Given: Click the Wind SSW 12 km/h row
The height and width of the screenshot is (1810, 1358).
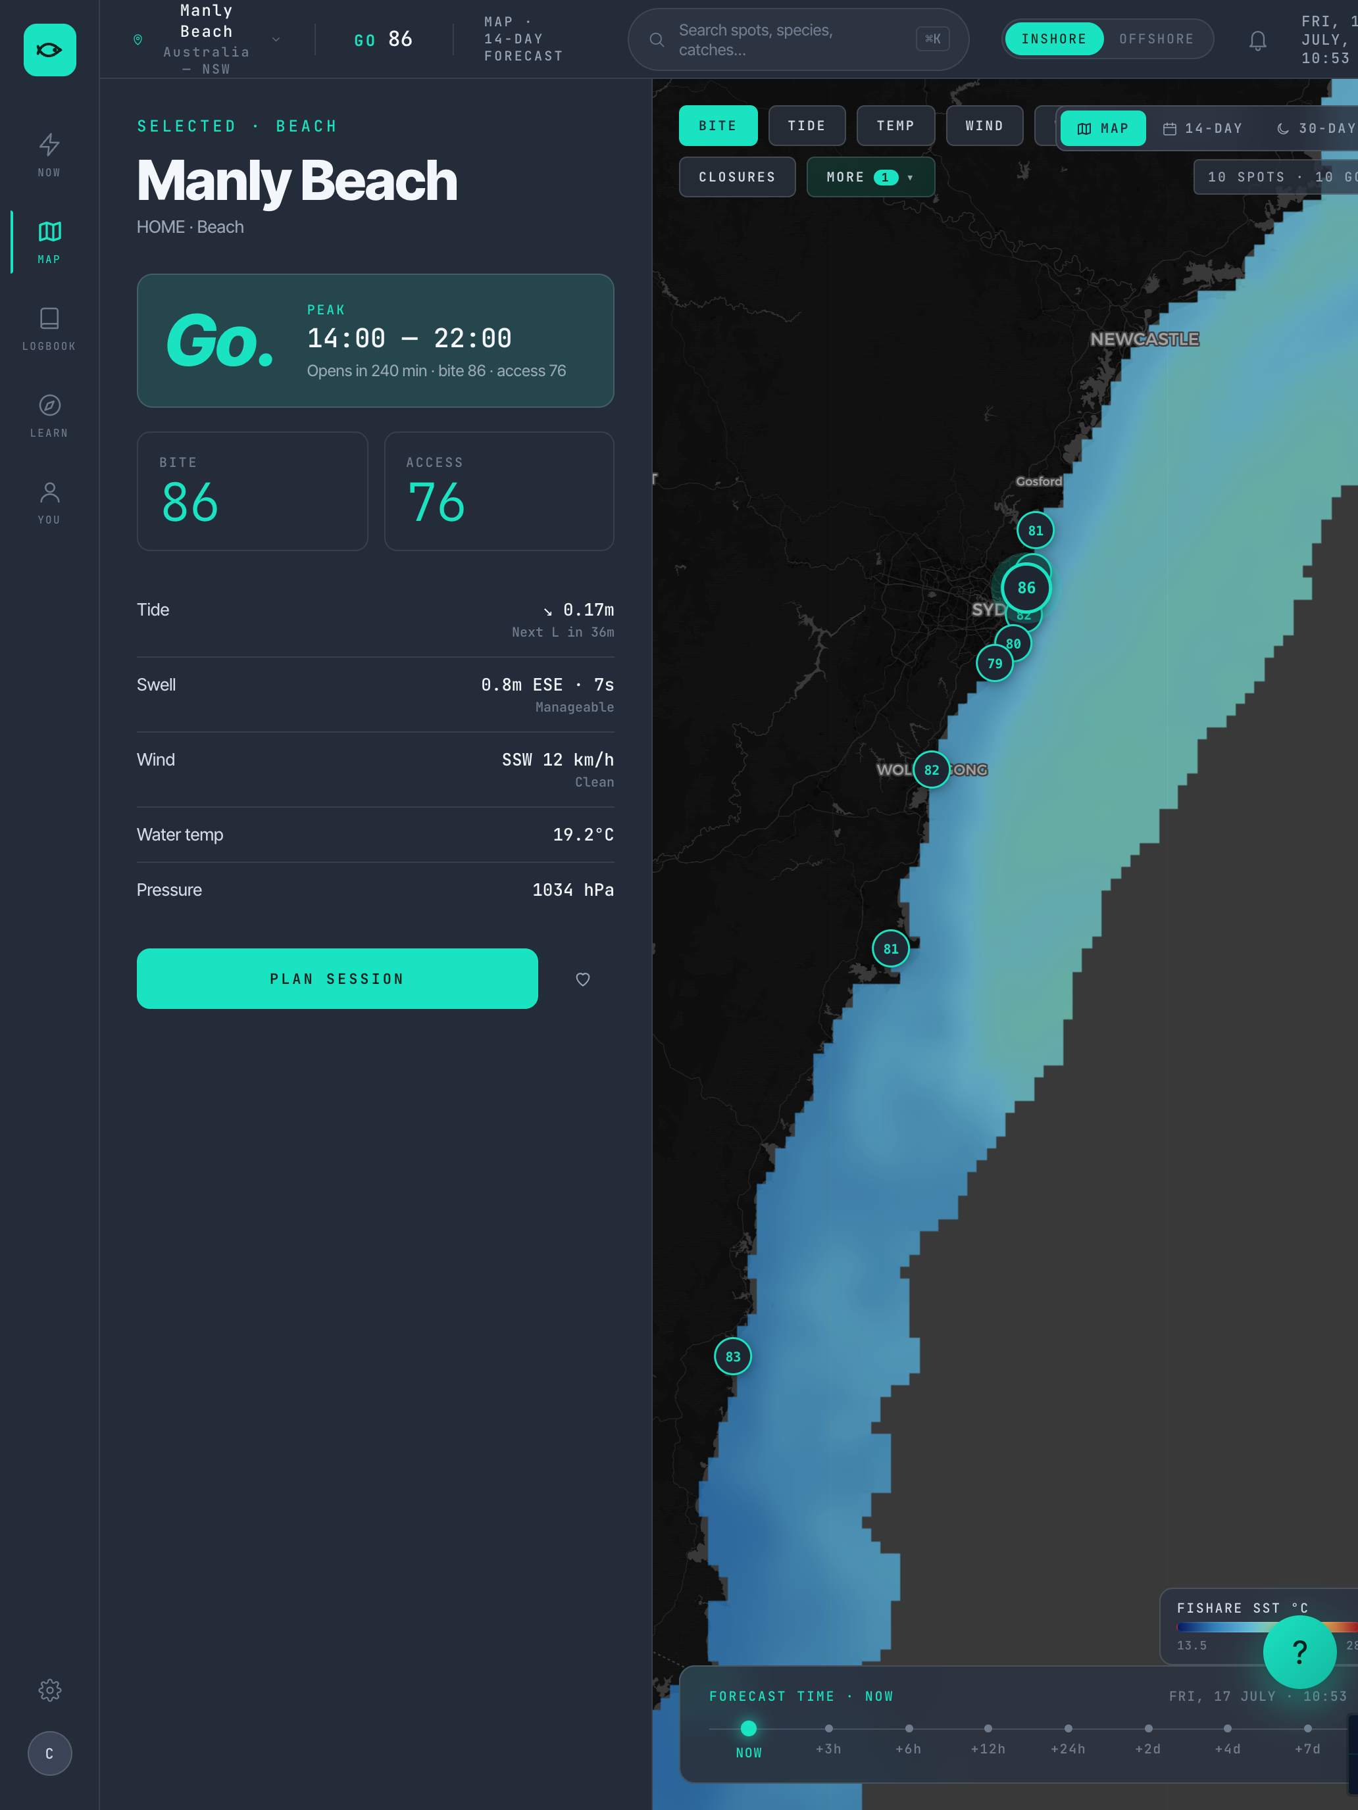Looking at the screenshot, I should tap(376, 770).
